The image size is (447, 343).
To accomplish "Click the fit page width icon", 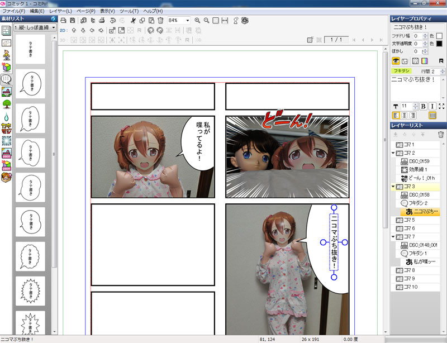I will tap(225, 21).
